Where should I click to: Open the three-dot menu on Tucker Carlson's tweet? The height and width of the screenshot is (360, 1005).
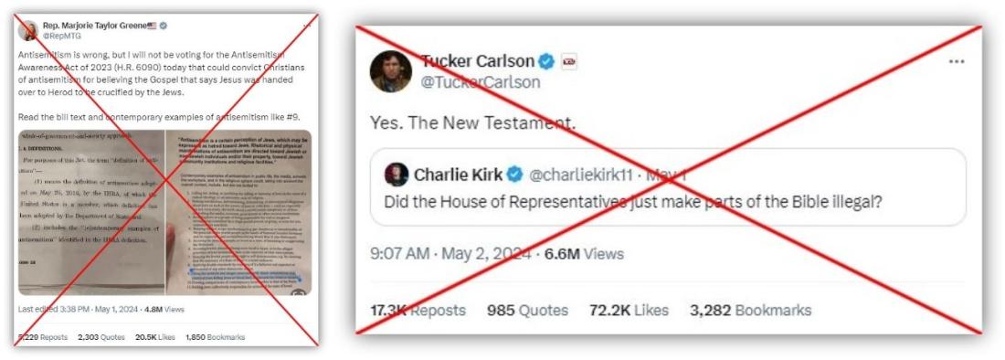(x=957, y=62)
